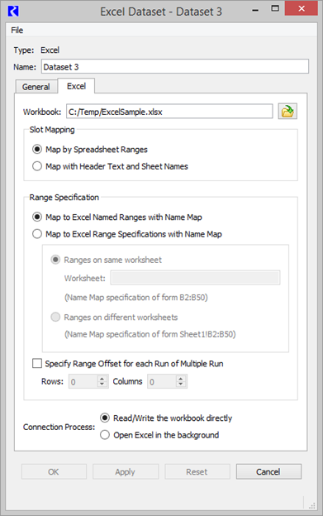Open the File menu
This screenshot has width=323, height=516.
click(17, 31)
